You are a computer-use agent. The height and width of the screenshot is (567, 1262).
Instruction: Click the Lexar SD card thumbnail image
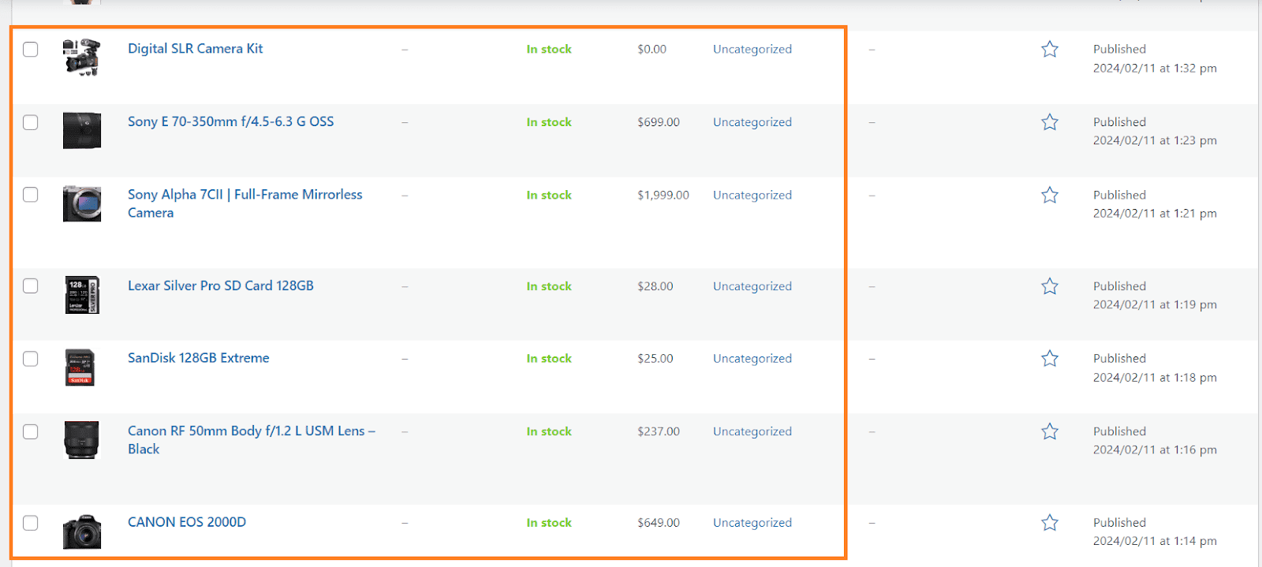click(x=82, y=295)
